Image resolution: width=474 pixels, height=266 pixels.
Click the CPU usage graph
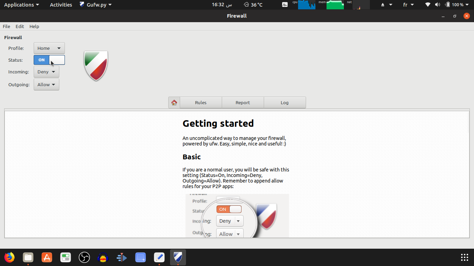306,5
